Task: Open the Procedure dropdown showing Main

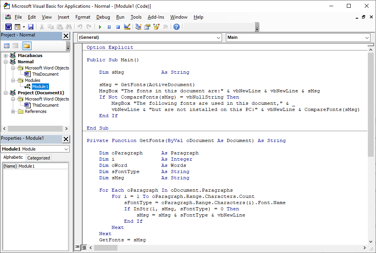Action: (367, 38)
